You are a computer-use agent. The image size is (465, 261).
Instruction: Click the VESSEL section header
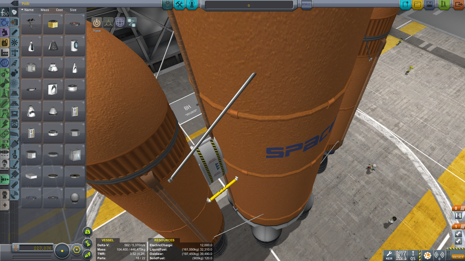coord(108,240)
